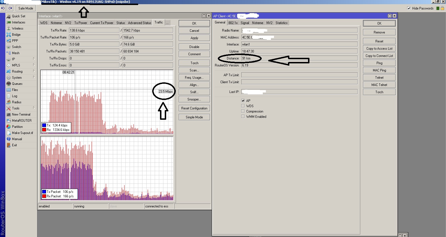
Task: Click the blue Tx legend swatch
Action: pos(44,125)
